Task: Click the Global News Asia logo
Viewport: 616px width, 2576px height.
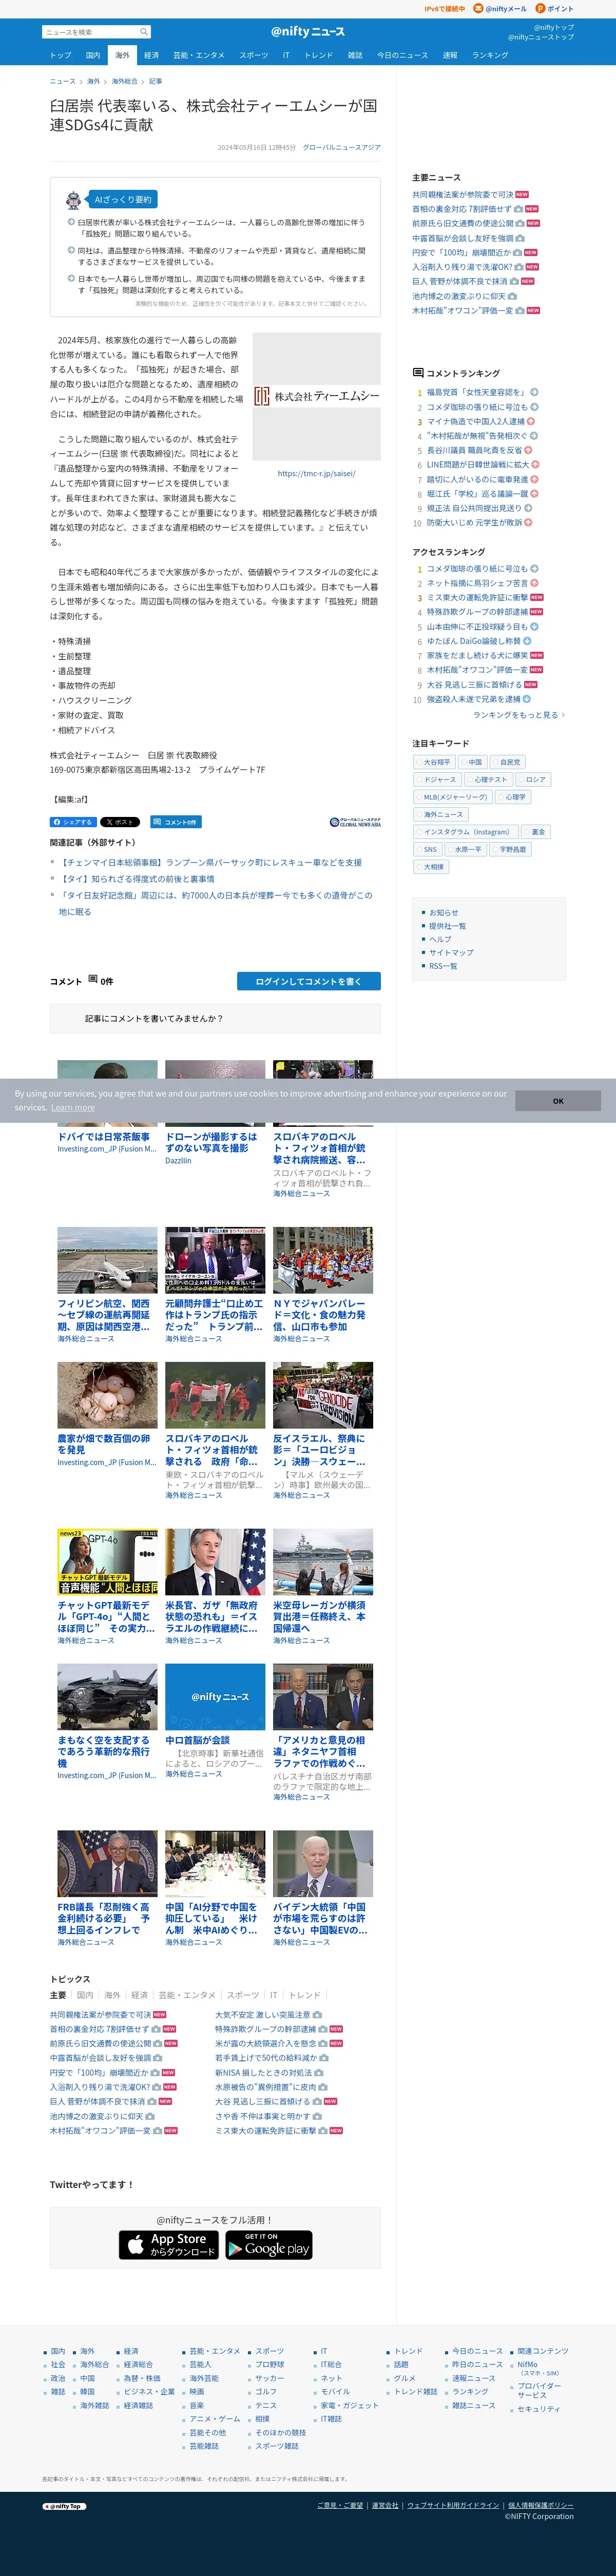Action: pyautogui.click(x=355, y=822)
